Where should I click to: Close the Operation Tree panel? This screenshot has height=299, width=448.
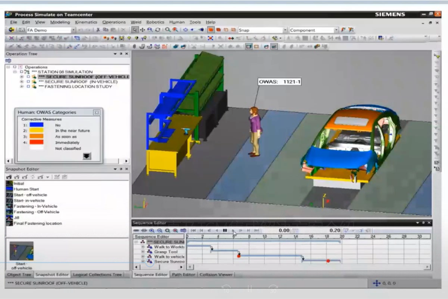127,54
